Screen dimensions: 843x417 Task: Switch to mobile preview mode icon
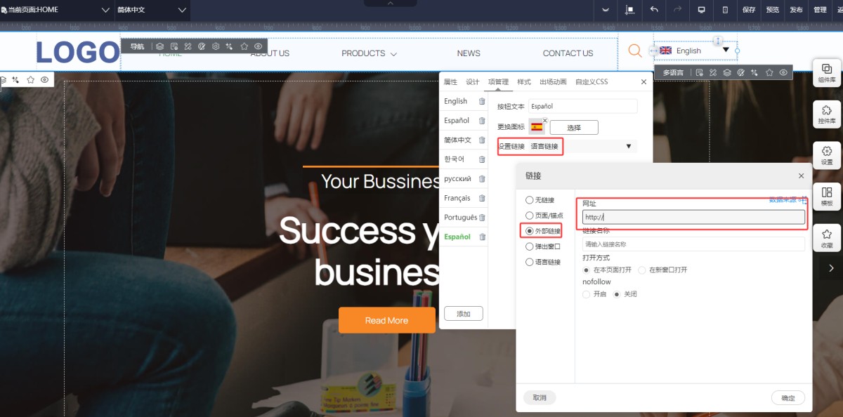coord(725,10)
